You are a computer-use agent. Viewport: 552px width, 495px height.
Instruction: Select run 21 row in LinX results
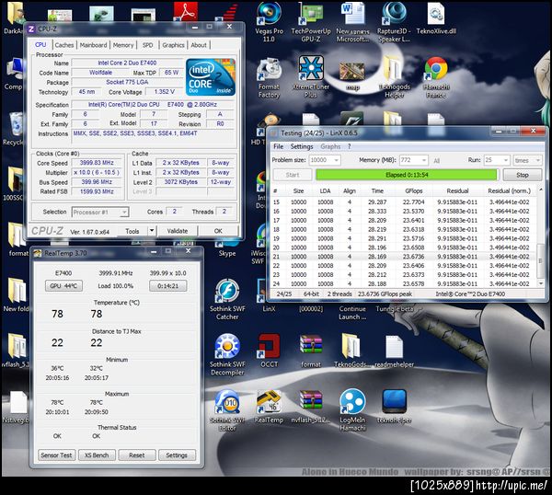404,257
